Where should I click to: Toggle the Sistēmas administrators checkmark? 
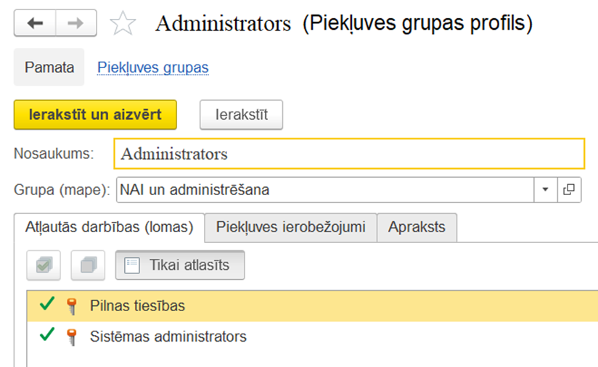pyautogui.click(x=47, y=336)
